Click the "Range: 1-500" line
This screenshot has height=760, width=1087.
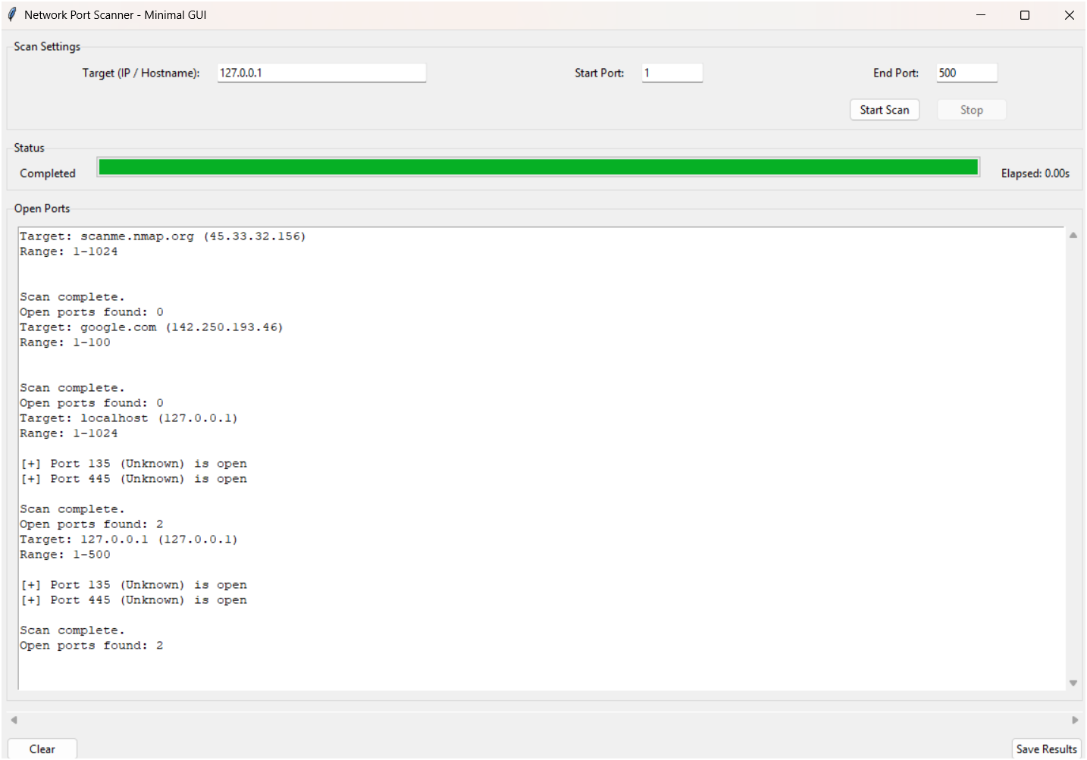(65, 555)
